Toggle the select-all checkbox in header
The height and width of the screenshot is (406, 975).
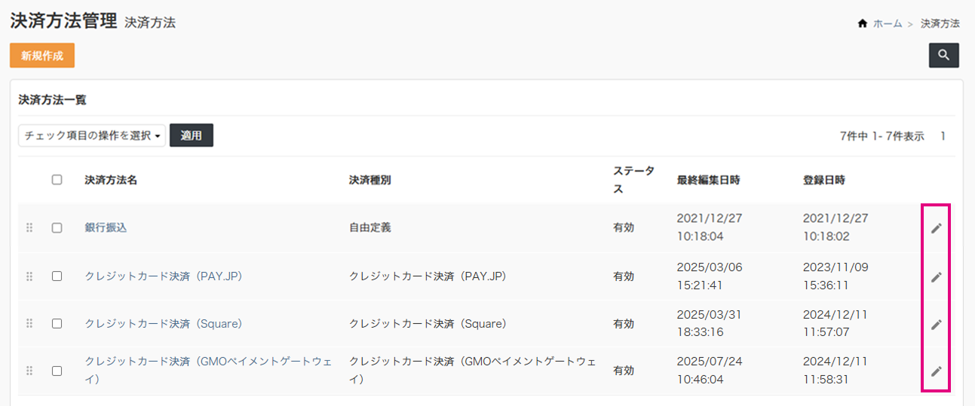pos(57,180)
